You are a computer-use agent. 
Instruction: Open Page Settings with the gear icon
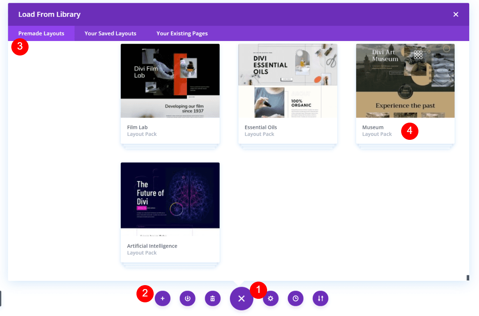tap(271, 298)
